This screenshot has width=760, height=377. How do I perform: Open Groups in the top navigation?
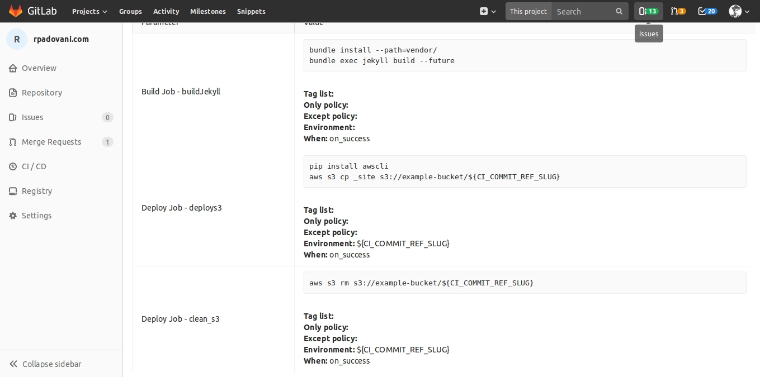pyautogui.click(x=130, y=11)
